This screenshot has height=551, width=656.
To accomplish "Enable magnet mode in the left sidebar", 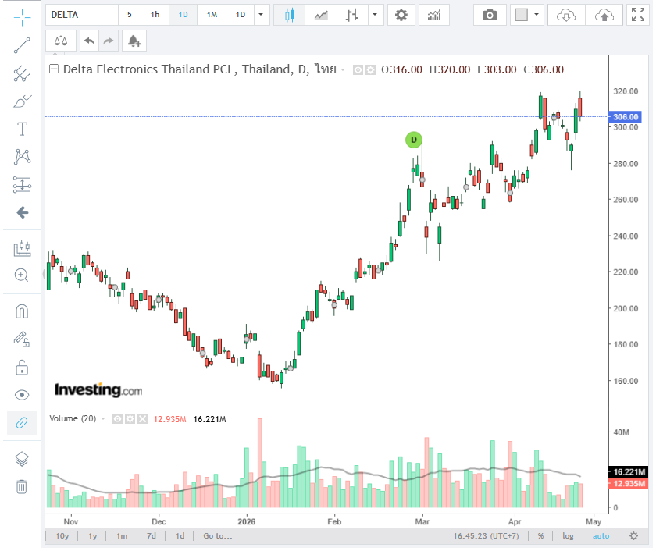I will (x=21, y=311).
